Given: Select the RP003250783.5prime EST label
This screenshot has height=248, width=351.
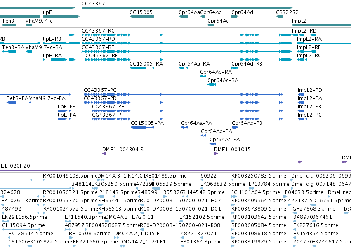Looking at the screenshot, I should point(259,176).
